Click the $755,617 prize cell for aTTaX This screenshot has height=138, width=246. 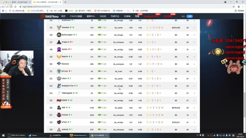click(176, 122)
